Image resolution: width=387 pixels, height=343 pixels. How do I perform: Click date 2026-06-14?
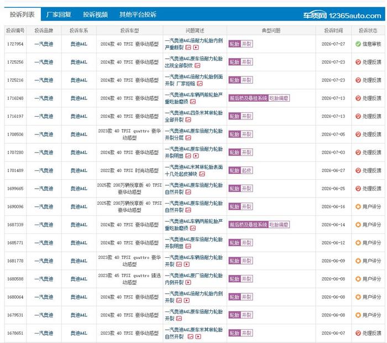point(333,225)
